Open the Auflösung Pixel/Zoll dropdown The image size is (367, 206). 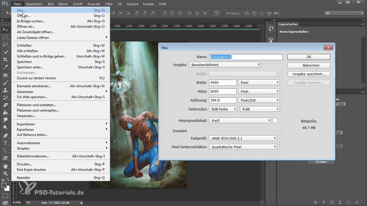pyautogui.click(x=259, y=100)
